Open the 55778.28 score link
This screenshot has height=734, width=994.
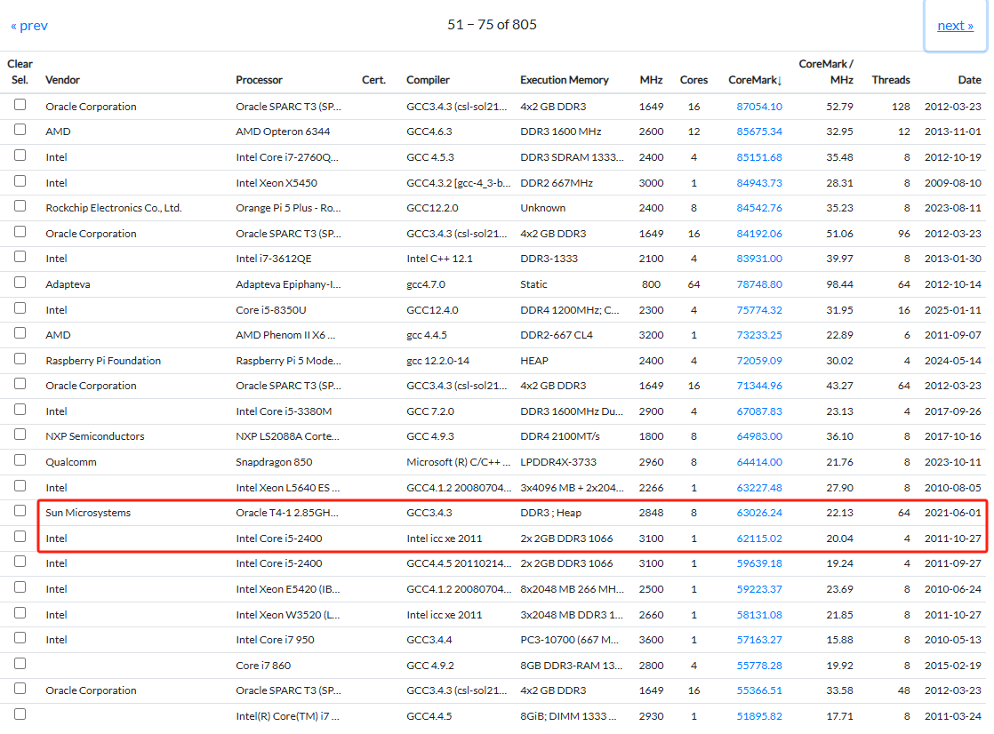click(x=758, y=666)
